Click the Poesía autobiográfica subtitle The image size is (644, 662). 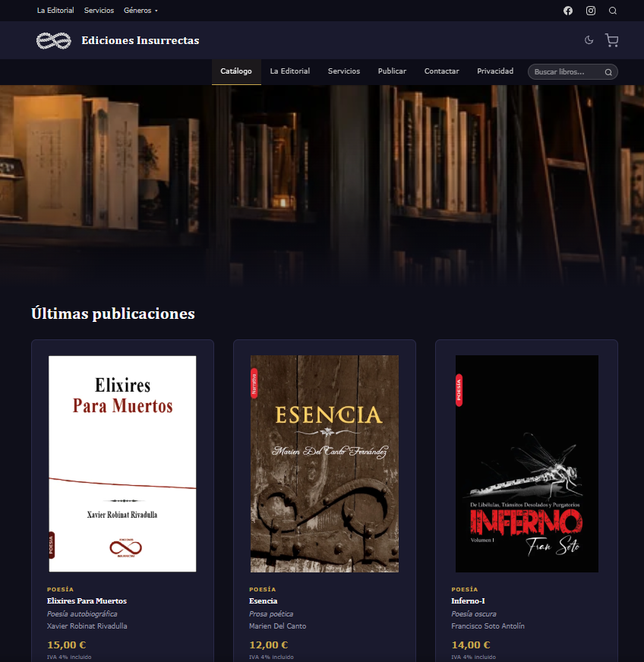(x=82, y=614)
